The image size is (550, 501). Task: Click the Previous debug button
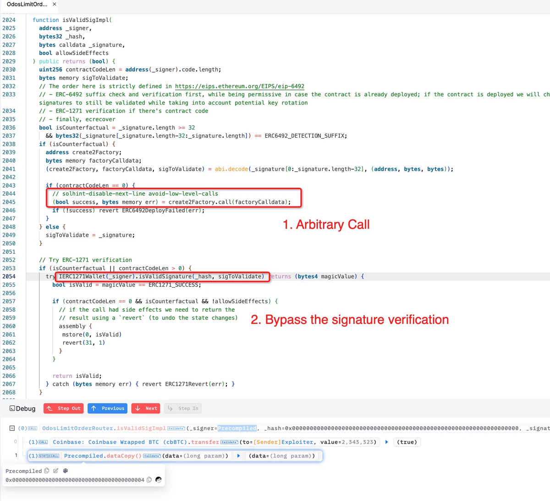point(108,408)
